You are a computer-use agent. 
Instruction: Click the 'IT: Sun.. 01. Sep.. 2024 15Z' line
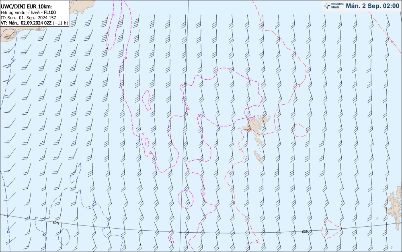click(x=29, y=18)
